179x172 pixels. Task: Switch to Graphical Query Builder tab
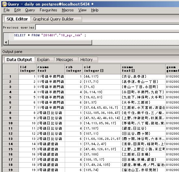coord(56,19)
